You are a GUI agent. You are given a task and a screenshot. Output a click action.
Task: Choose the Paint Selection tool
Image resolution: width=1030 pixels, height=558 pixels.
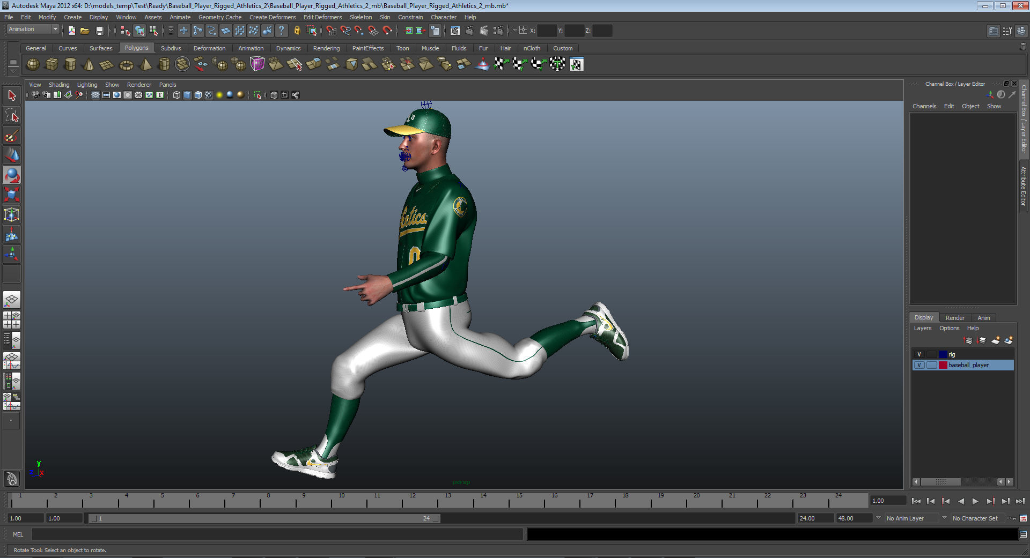12,135
